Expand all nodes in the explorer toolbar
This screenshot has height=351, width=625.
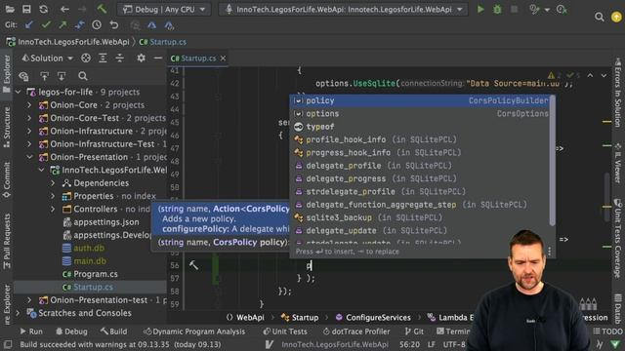pyautogui.click(x=103, y=58)
